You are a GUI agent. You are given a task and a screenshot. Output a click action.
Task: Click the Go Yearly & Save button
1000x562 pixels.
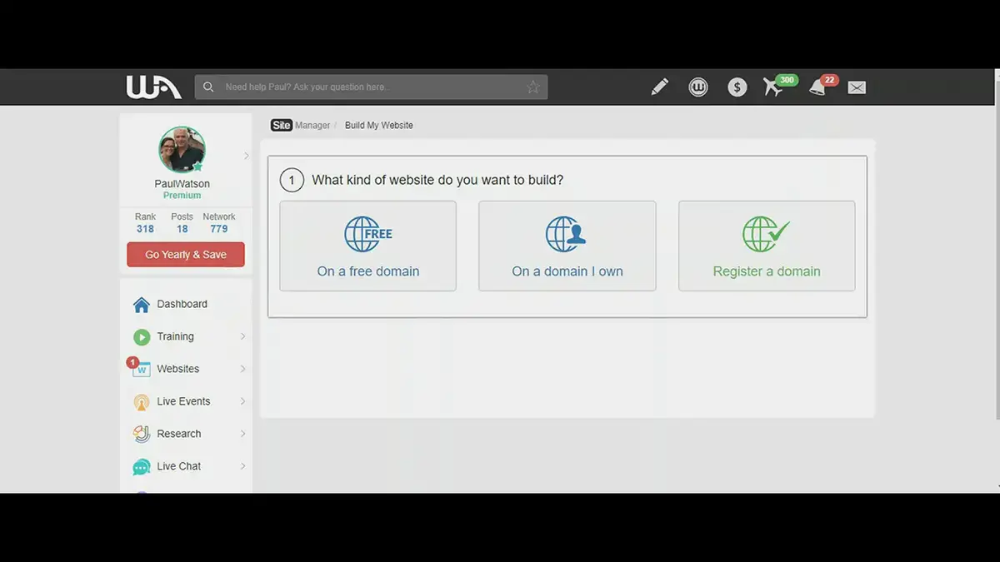click(x=186, y=255)
